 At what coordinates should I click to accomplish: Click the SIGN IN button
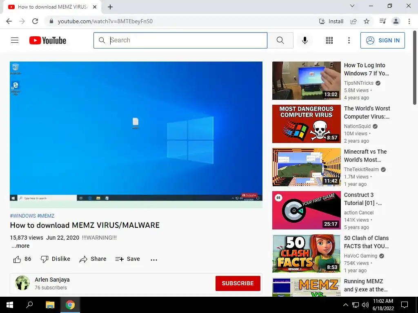382,40
